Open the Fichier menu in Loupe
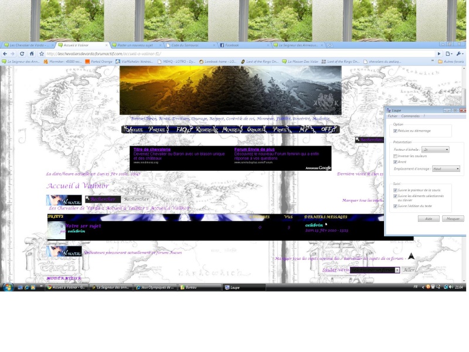This screenshot has width=469, height=352. (x=392, y=116)
